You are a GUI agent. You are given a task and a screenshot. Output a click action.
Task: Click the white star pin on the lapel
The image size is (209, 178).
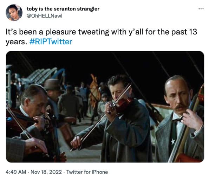pyautogui.click(x=173, y=141)
